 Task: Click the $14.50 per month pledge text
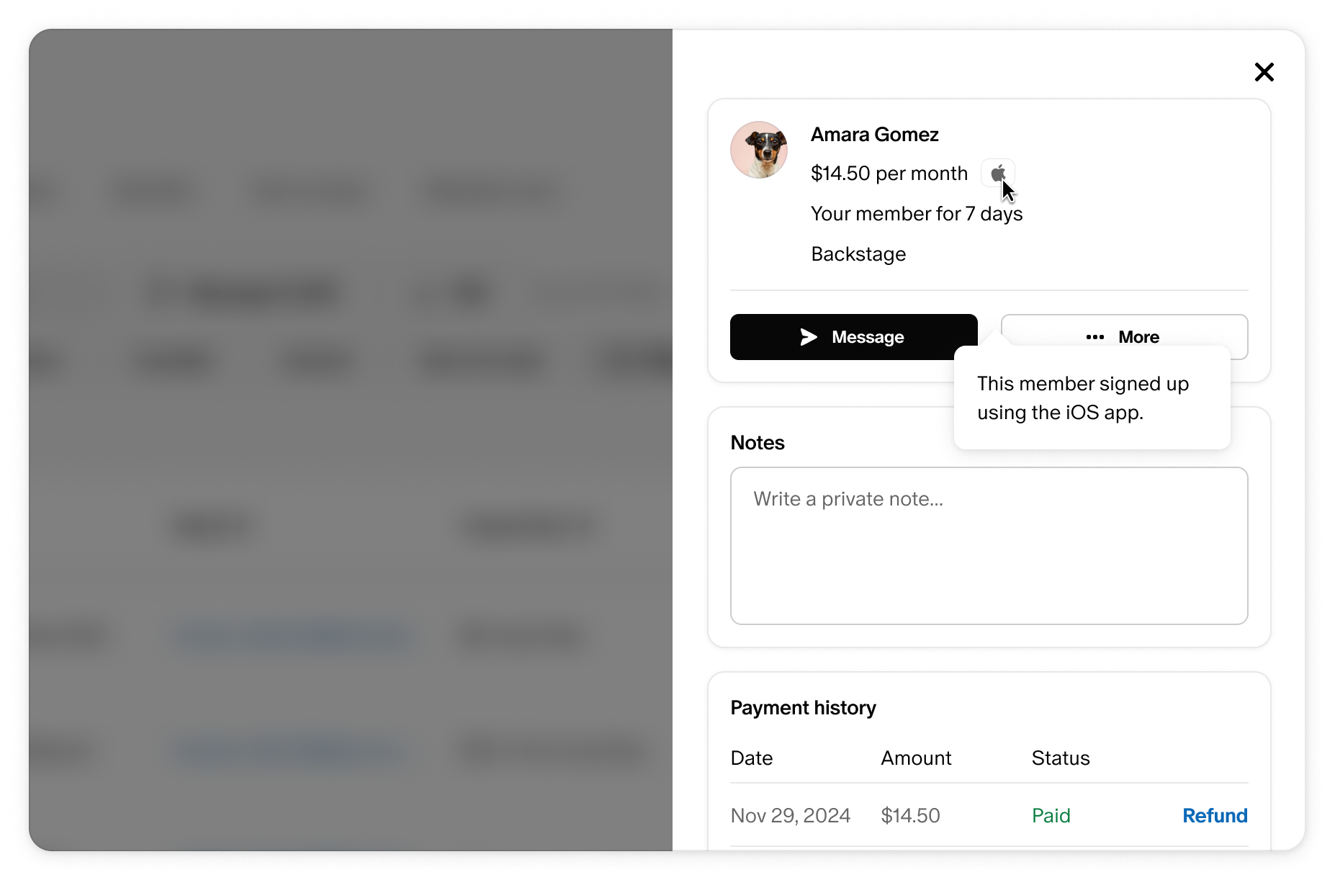[889, 174]
